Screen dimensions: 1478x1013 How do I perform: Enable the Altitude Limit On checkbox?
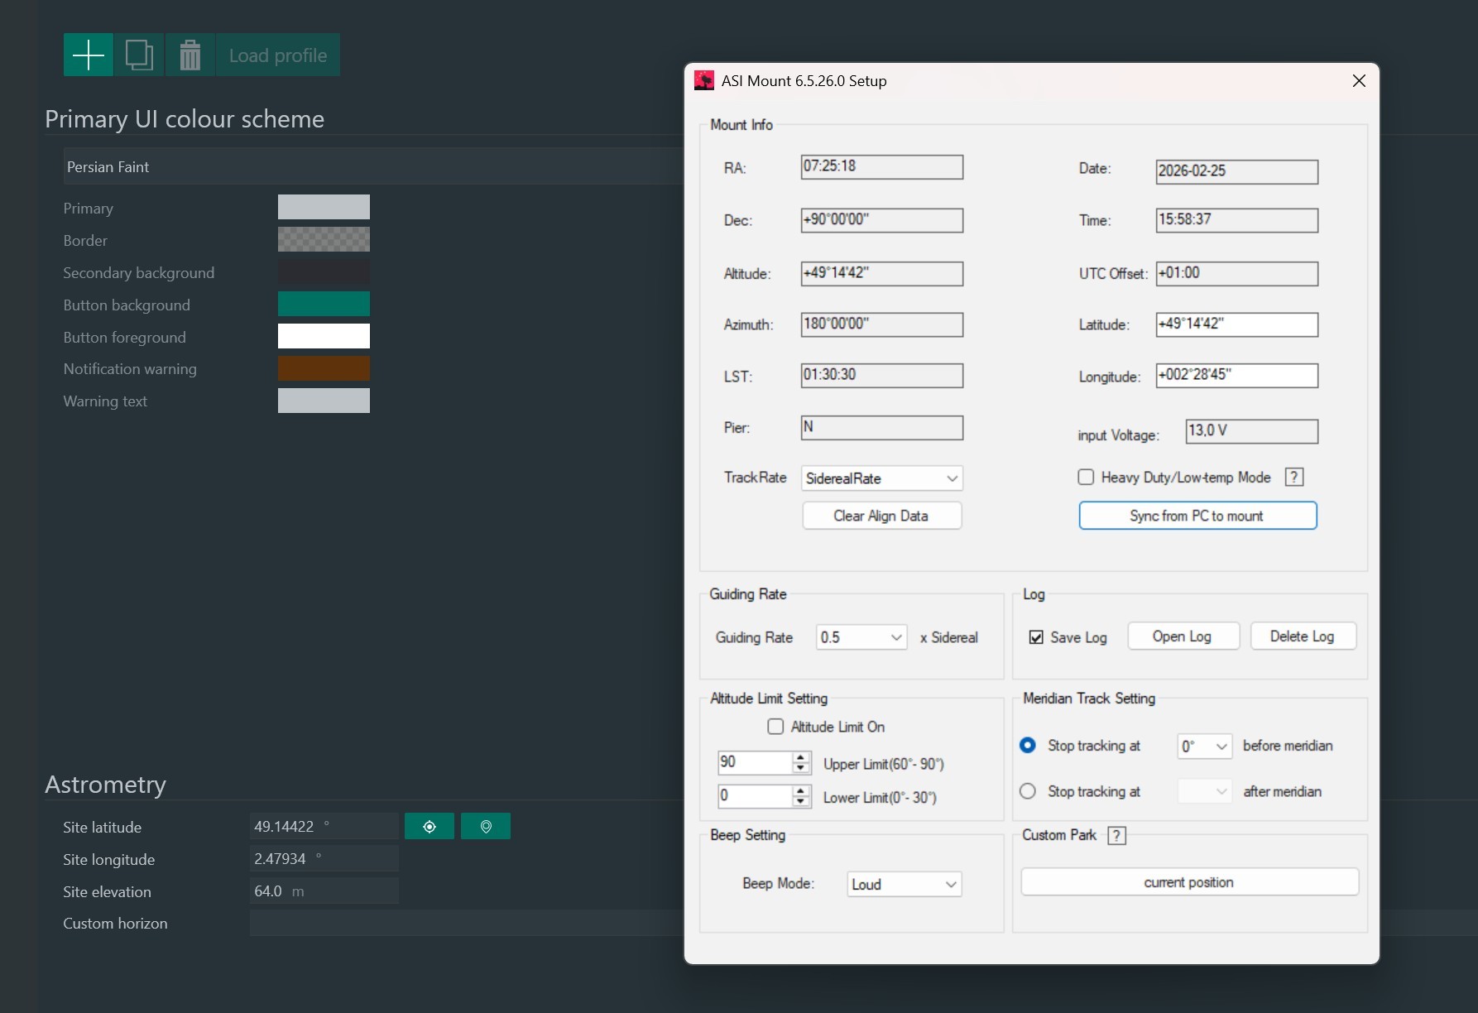pyautogui.click(x=775, y=727)
